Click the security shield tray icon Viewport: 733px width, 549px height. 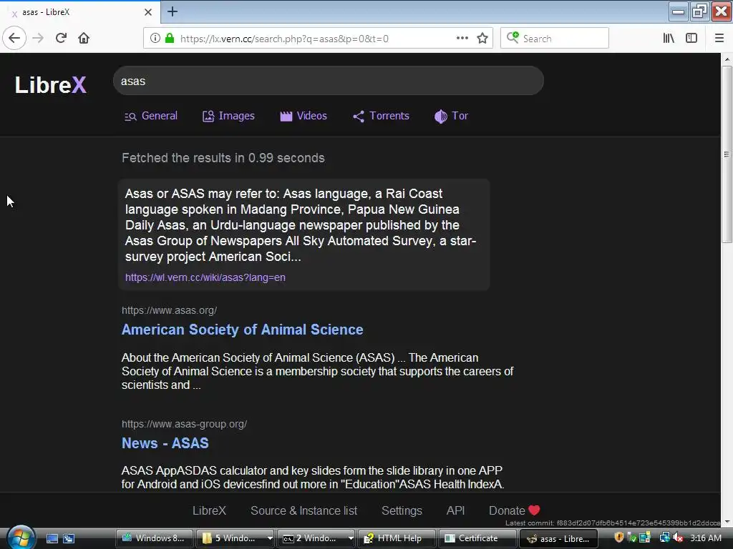pyautogui.click(x=618, y=538)
